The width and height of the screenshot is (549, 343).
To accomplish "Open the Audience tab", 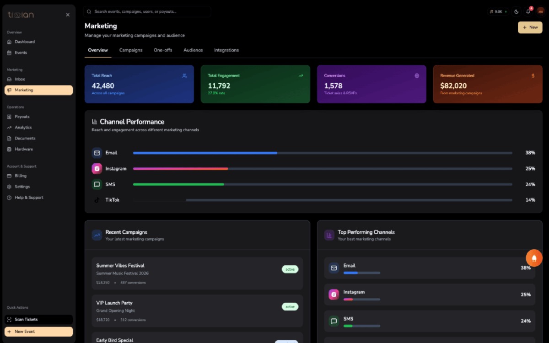I will [193, 50].
